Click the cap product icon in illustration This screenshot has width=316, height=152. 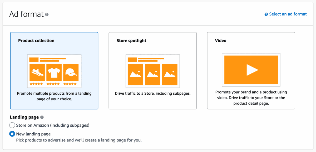pos(71,72)
